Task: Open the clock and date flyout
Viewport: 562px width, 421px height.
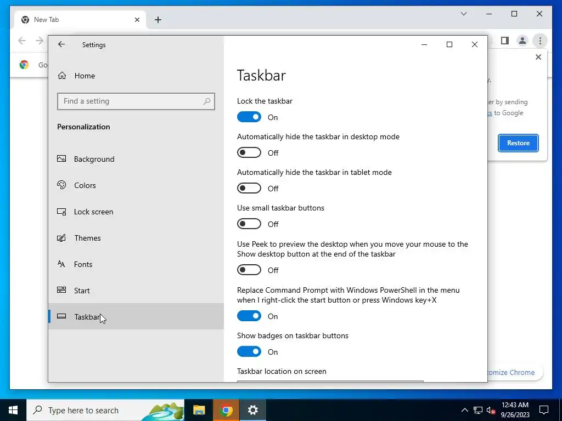Action: (x=515, y=410)
